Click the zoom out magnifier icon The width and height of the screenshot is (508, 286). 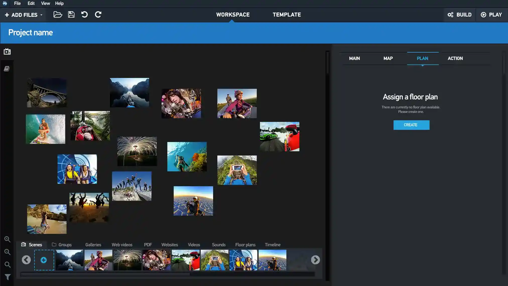point(7,252)
